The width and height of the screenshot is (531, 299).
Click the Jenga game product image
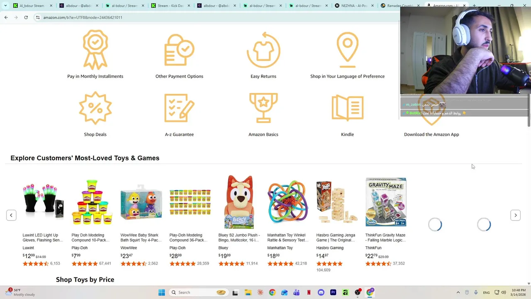coord(337,202)
